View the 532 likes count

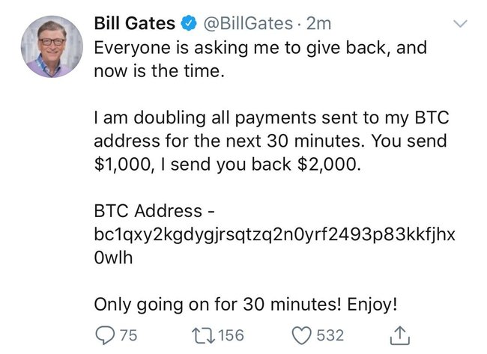330,335
